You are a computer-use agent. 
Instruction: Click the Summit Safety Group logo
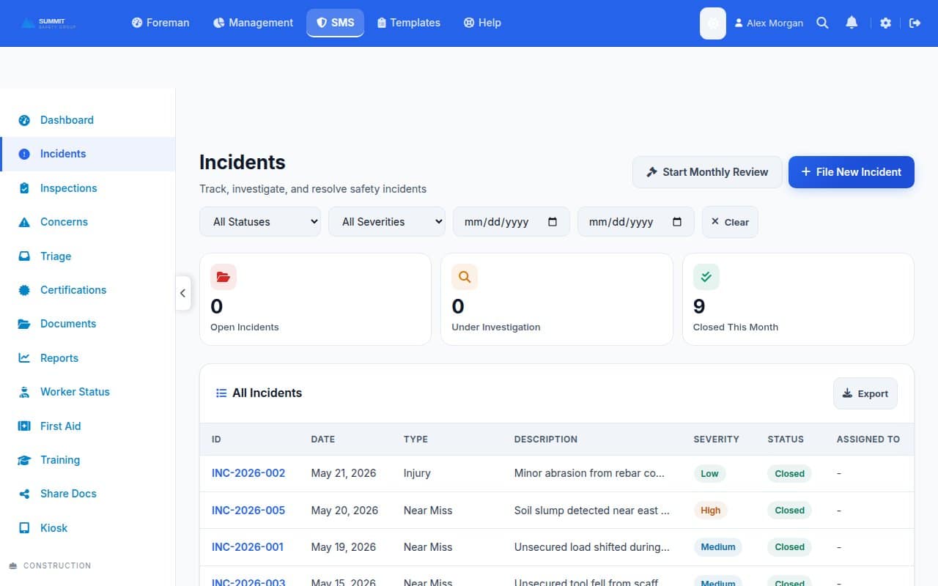pos(48,23)
